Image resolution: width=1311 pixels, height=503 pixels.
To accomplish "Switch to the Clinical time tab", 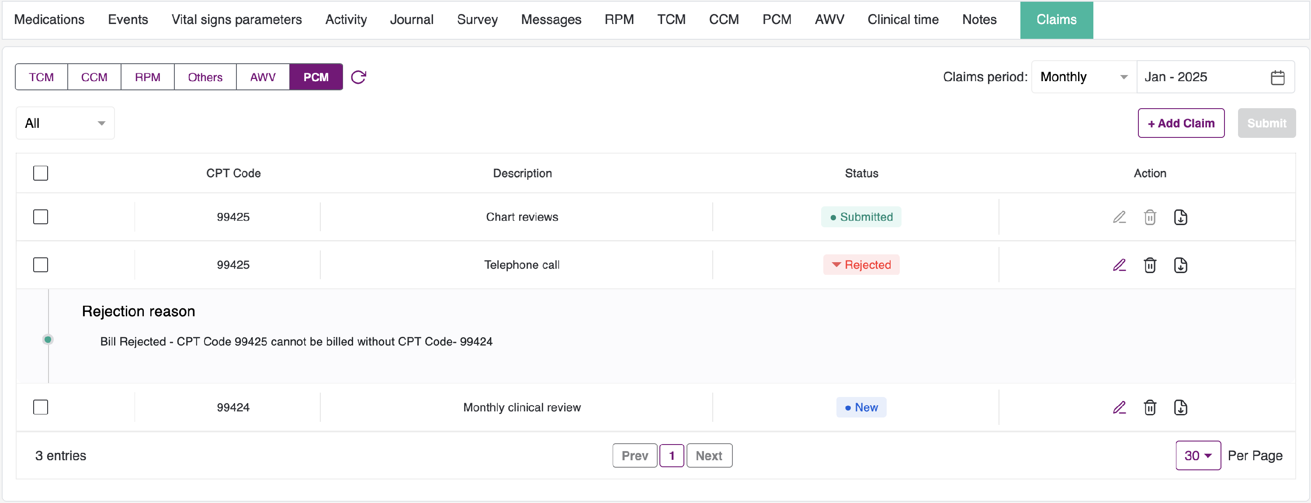I will (902, 20).
